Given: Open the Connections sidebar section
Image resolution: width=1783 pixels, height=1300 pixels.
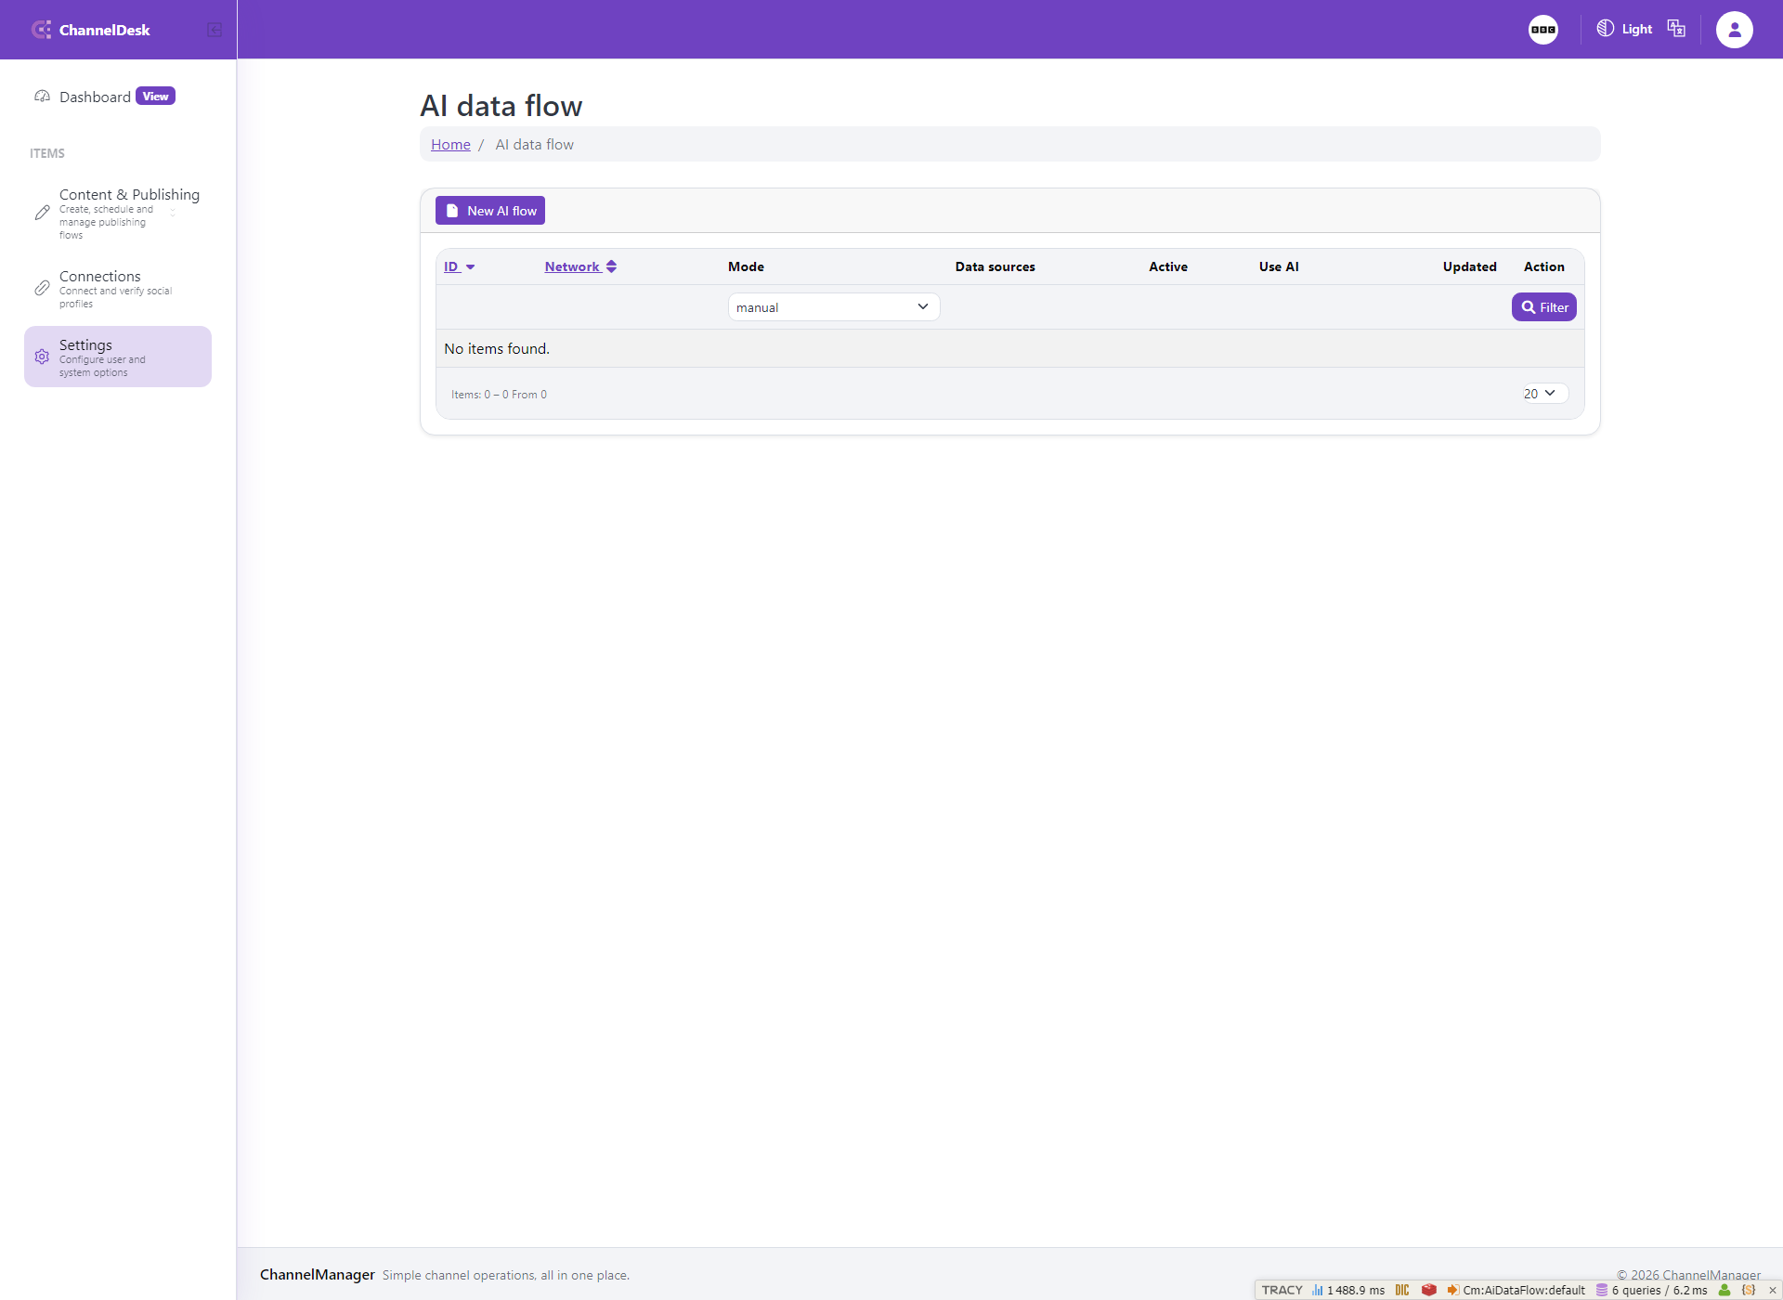Looking at the screenshot, I should pyautogui.click(x=118, y=289).
